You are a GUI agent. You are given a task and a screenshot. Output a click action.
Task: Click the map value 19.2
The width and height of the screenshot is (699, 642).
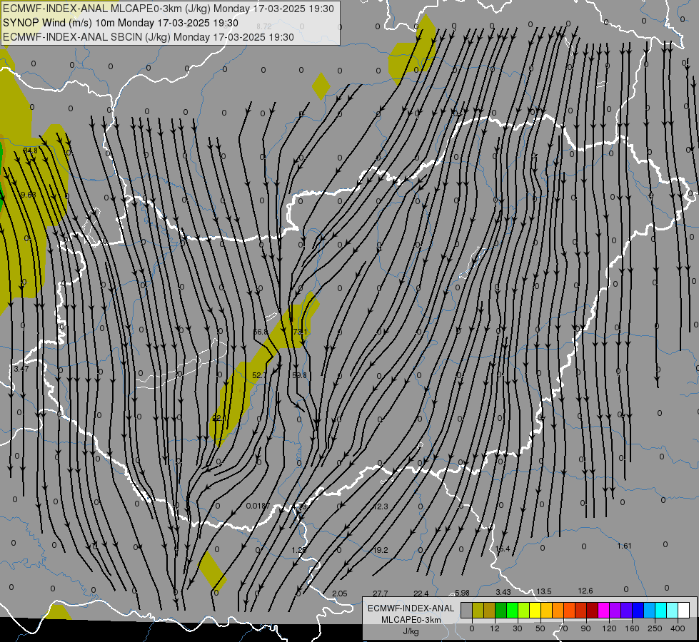click(x=381, y=550)
